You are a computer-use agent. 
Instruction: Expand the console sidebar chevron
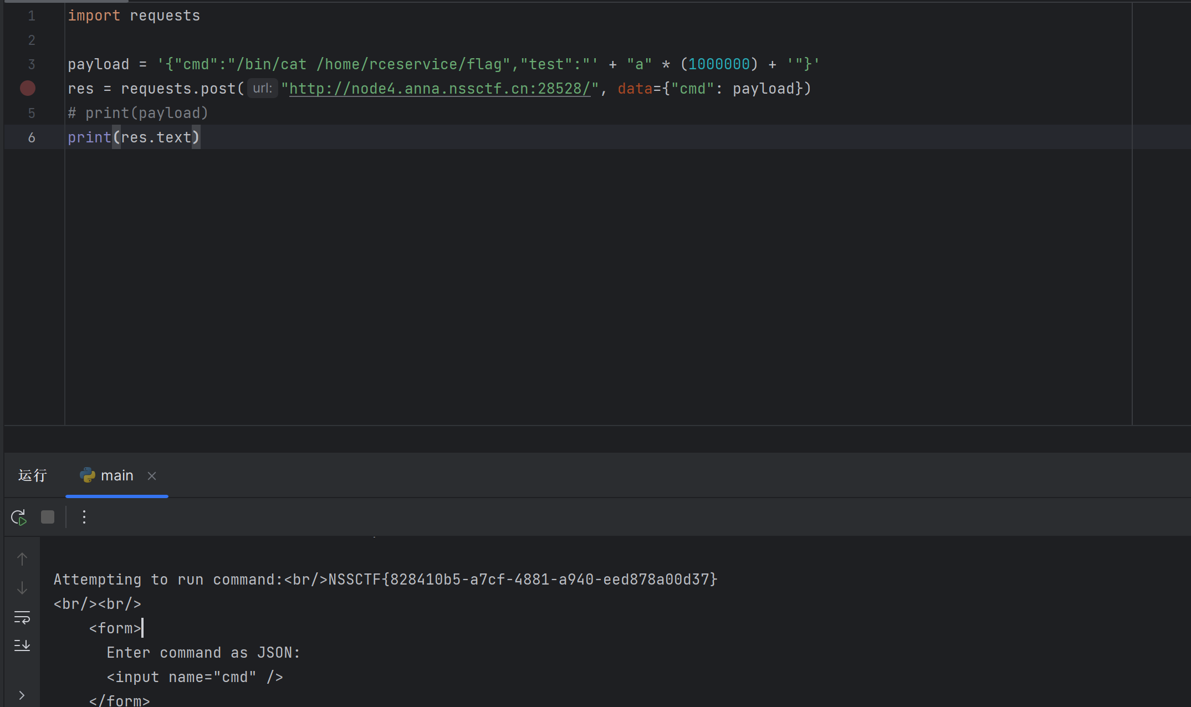point(22,695)
